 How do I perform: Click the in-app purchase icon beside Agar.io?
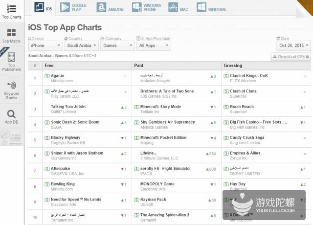[47, 76]
